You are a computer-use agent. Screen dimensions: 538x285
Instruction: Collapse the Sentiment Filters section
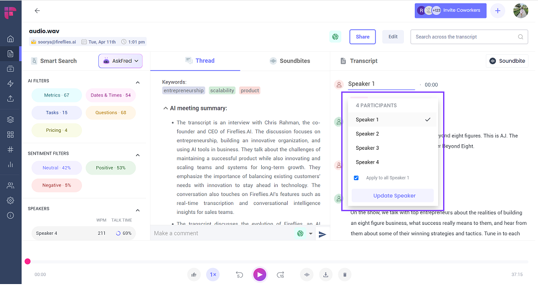[138, 155]
